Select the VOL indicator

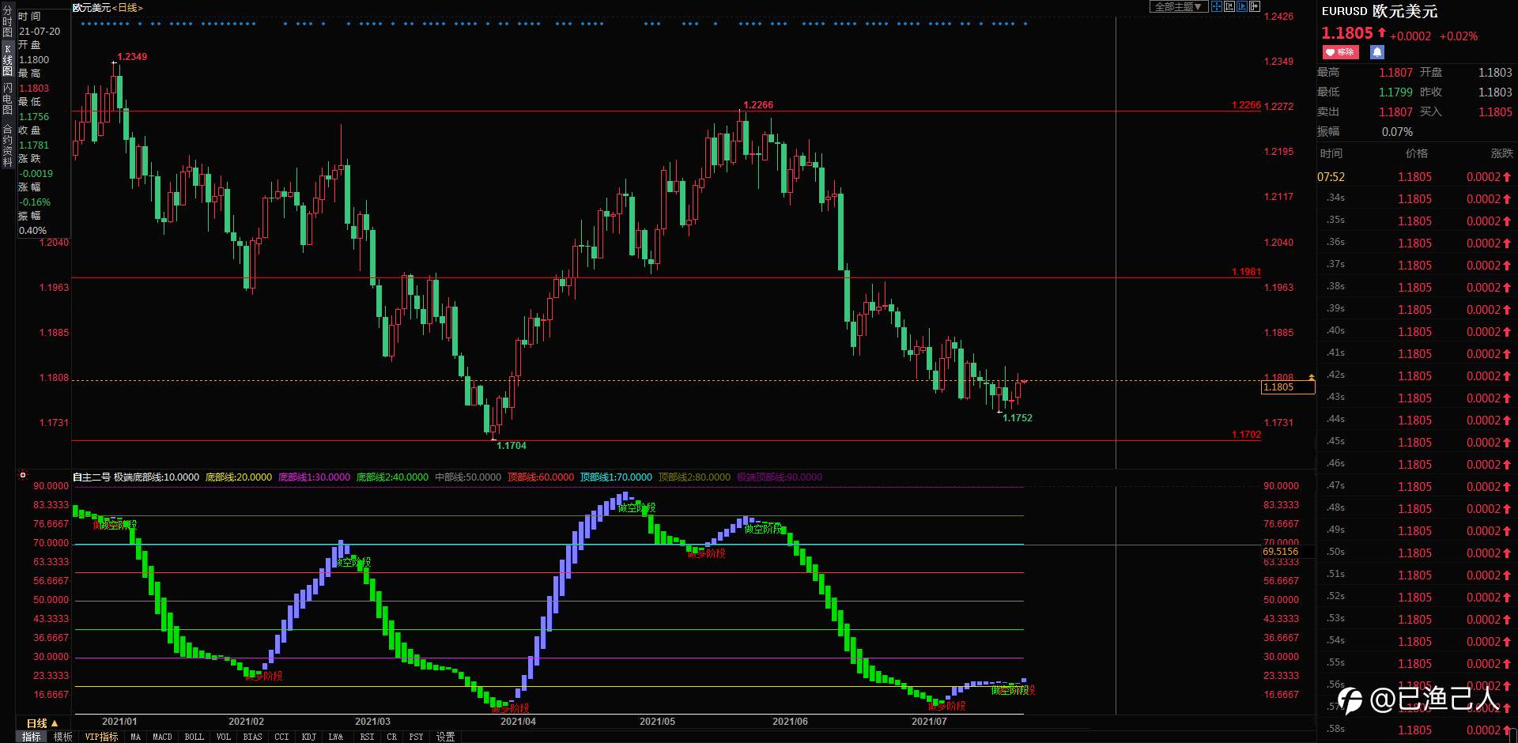coord(224,737)
